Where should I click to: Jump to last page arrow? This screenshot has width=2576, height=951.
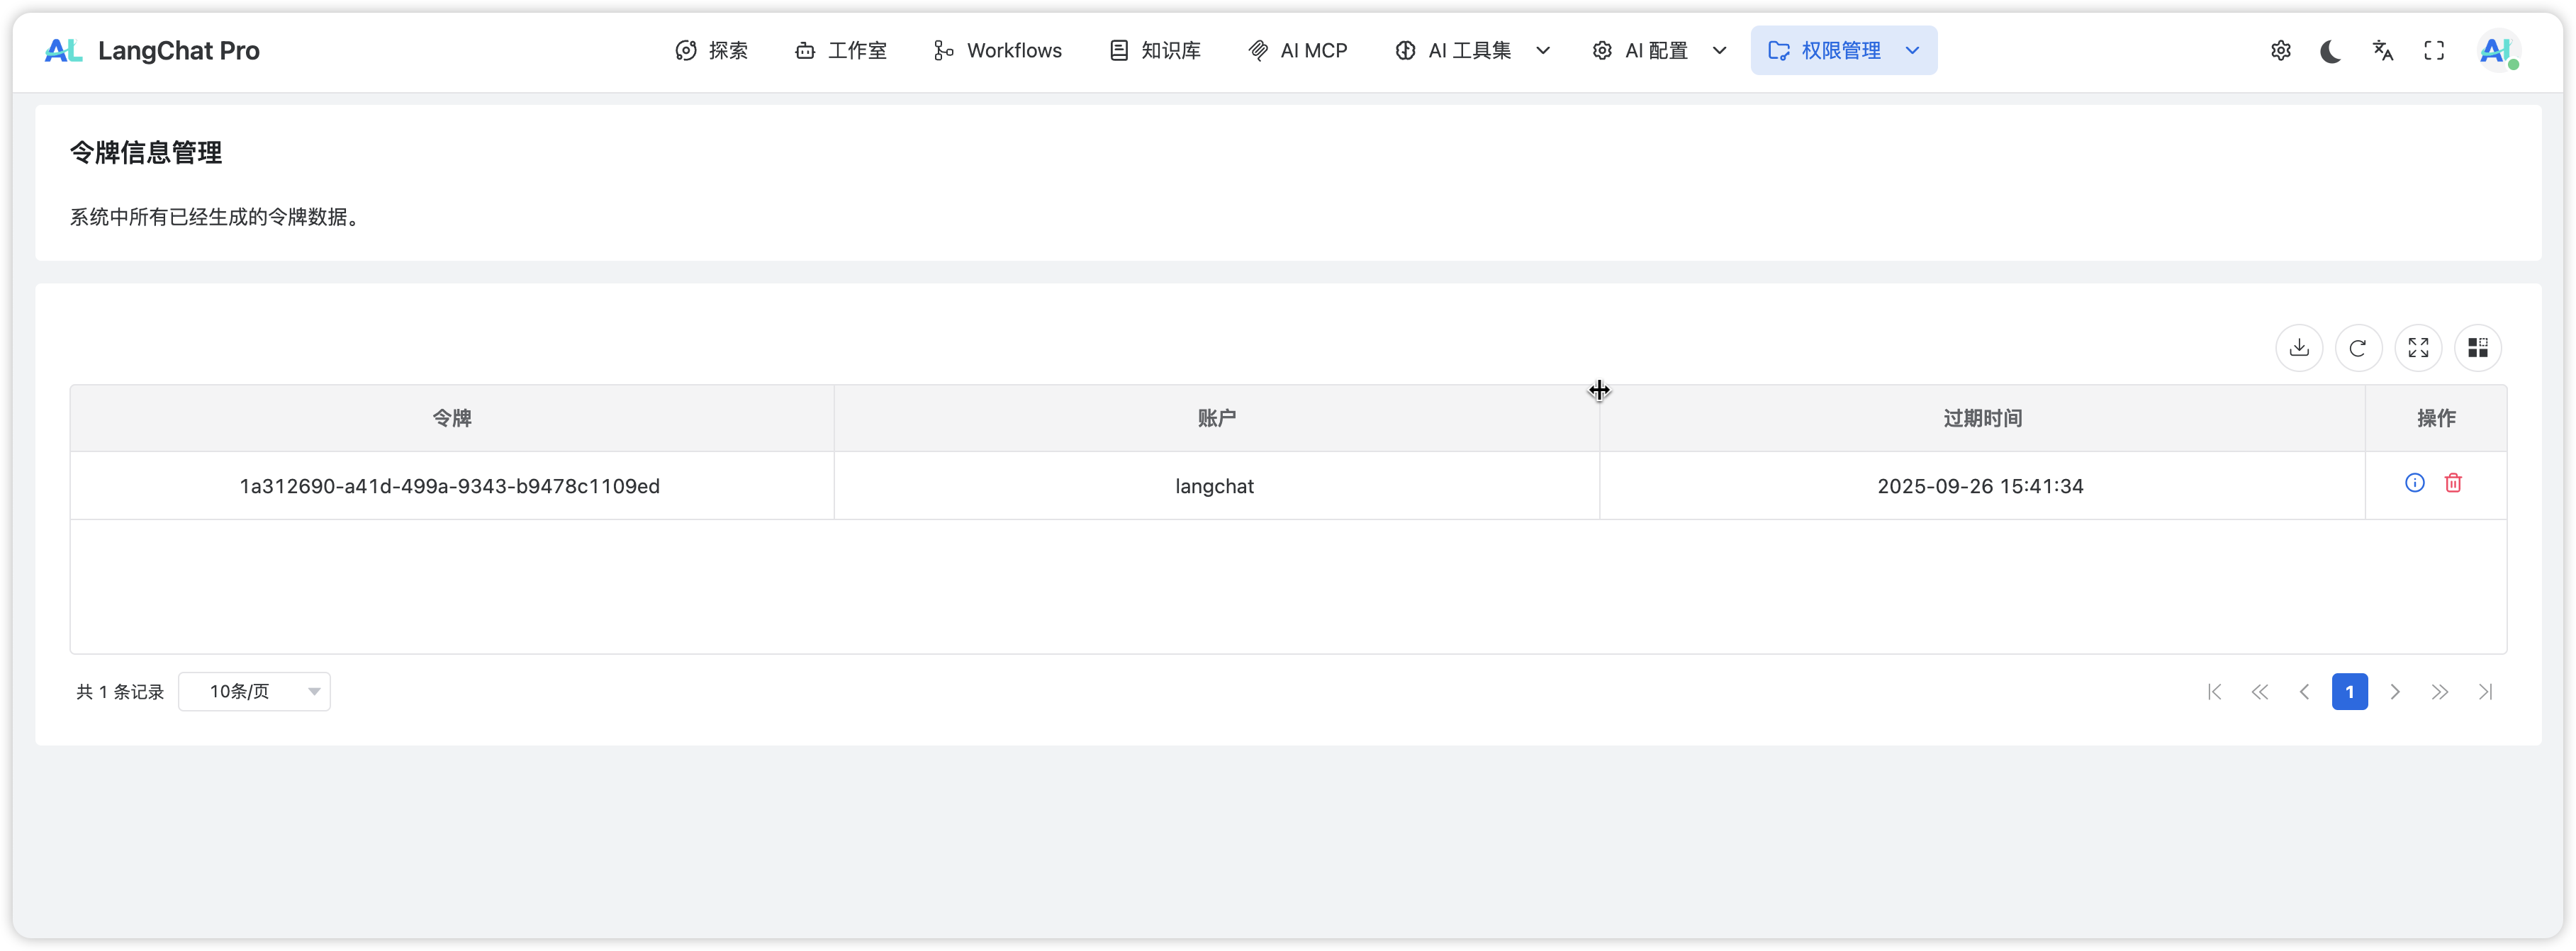2485,692
